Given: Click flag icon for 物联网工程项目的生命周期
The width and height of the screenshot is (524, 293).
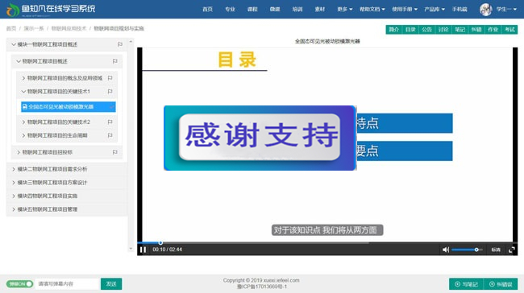Looking at the screenshot, I should (x=110, y=135).
